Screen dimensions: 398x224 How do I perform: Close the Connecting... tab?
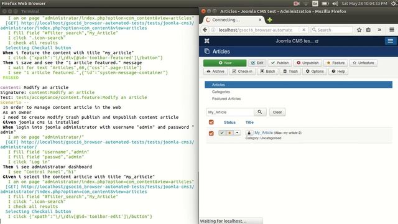(260, 20)
